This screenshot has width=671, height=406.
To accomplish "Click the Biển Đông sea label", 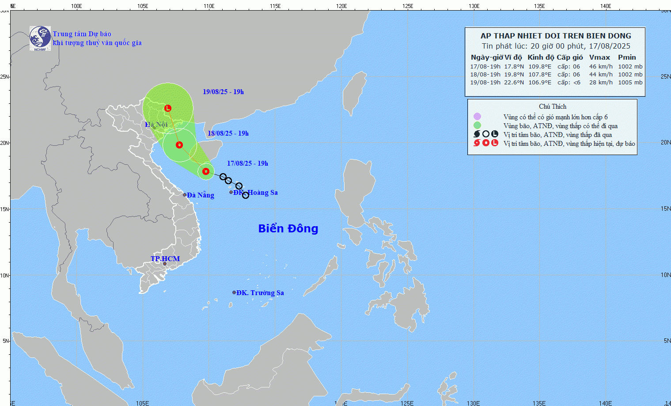I will (x=288, y=228).
